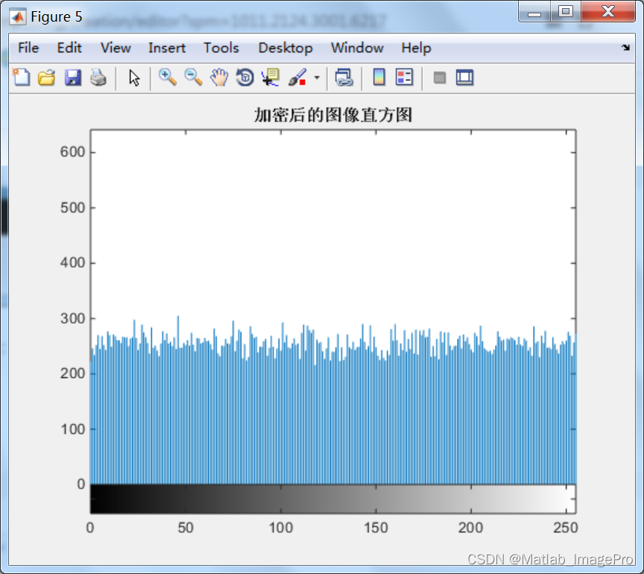Screen dimensions: 644x574
Task: Toggle the Brush data tool
Action: pos(297,78)
